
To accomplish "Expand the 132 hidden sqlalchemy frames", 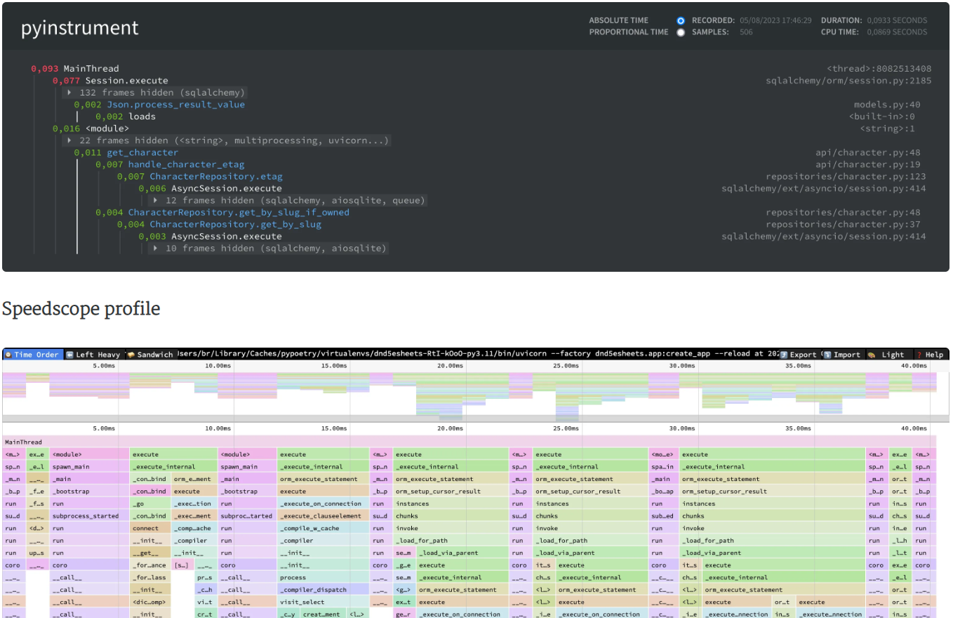I will [x=156, y=93].
